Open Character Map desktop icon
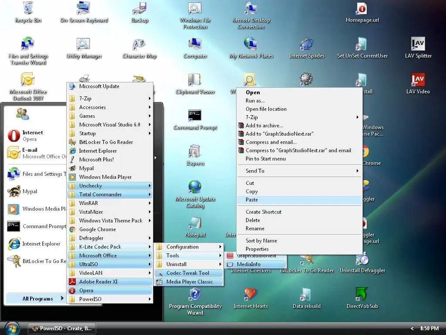The image size is (446, 335). coord(139,48)
